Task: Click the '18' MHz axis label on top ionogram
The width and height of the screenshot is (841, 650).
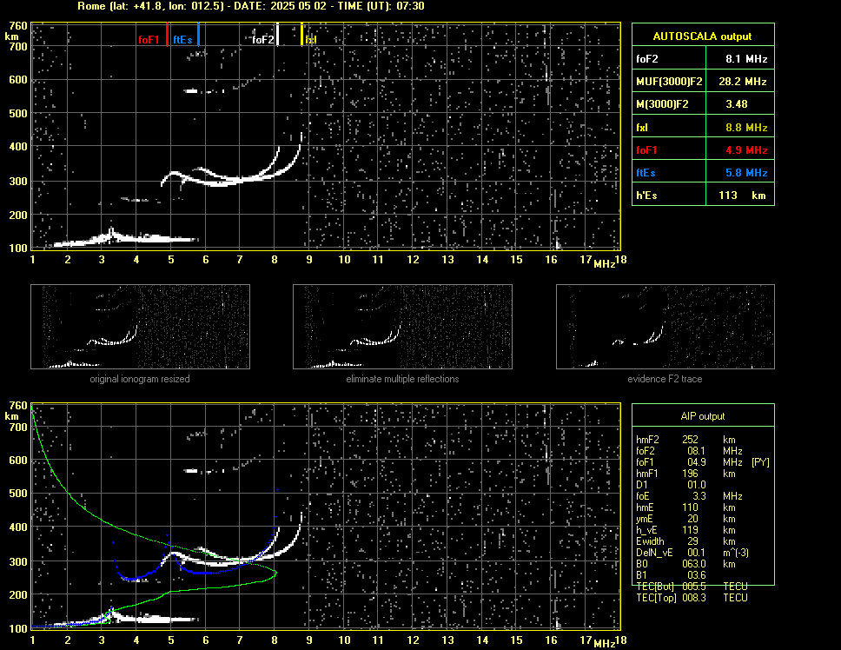Action: pos(620,260)
